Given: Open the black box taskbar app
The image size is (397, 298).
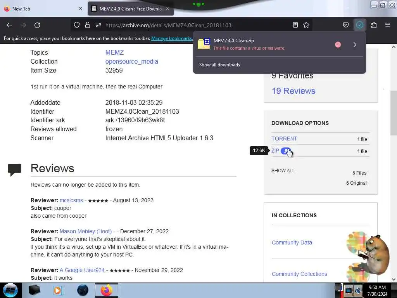Looking at the screenshot, I should (35, 290).
